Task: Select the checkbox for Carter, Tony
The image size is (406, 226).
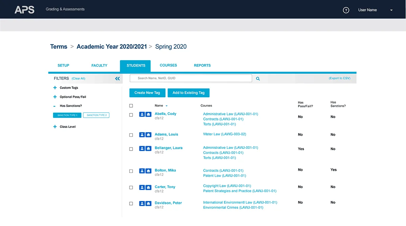Action: pyautogui.click(x=131, y=187)
